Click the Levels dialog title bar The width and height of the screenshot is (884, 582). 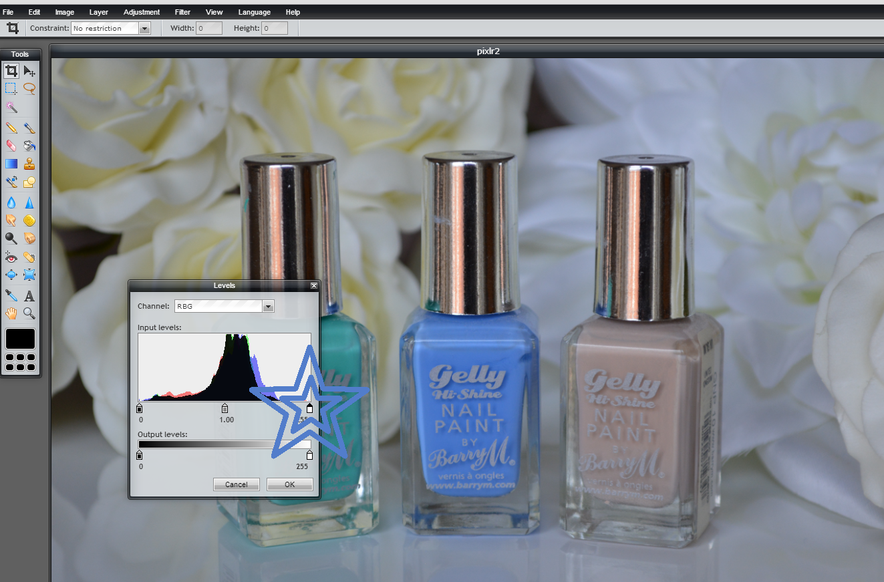click(225, 285)
